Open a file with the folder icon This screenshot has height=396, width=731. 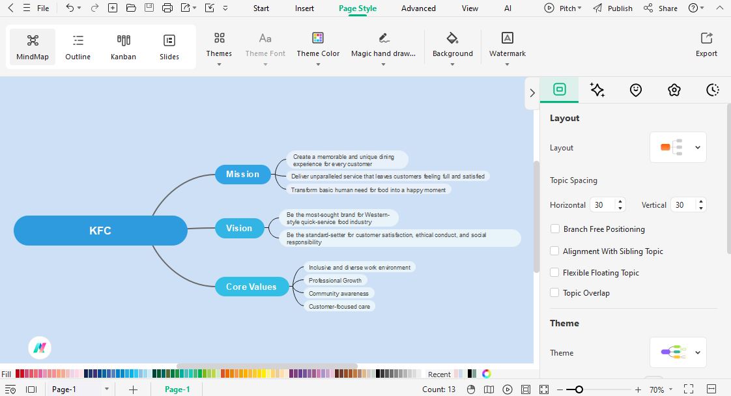pos(131,8)
